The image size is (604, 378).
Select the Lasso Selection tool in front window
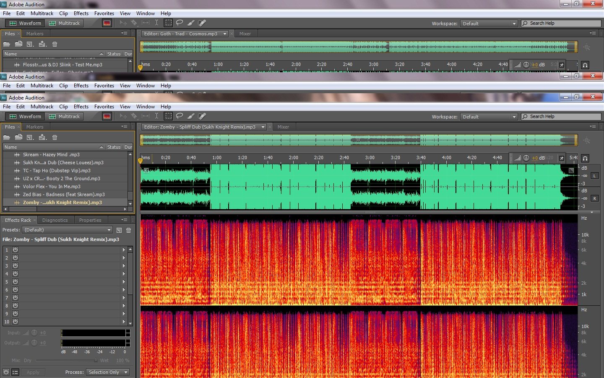click(x=180, y=116)
